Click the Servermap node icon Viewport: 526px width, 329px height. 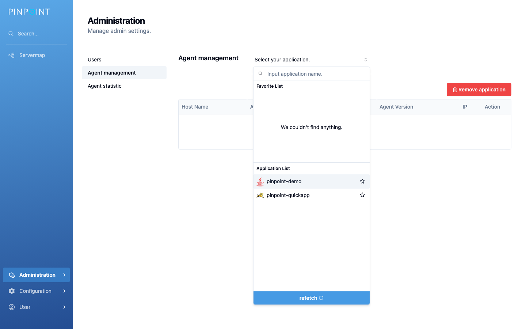click(12, 55)
